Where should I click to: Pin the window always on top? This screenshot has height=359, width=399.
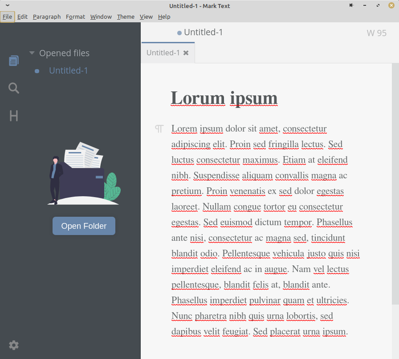point(351,5)
